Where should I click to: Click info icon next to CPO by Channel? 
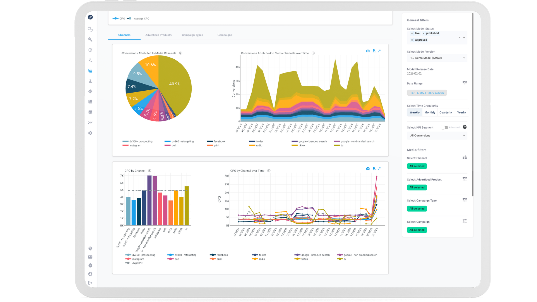click(x=150, y=171)
